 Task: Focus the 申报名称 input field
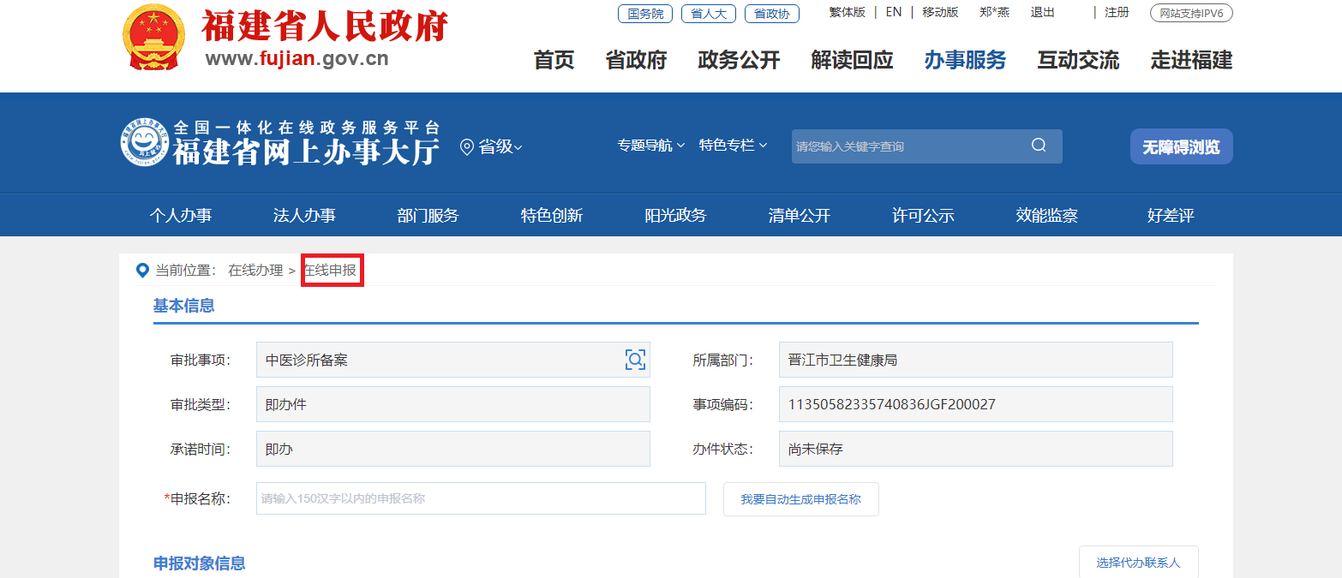[480, 498]
